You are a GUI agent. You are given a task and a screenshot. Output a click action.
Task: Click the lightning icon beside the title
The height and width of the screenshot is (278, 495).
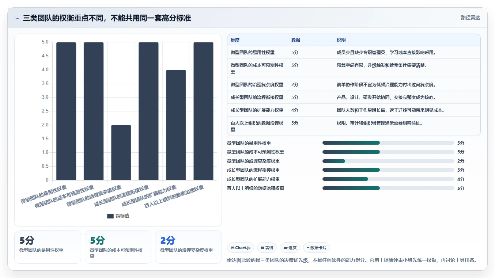click(17, 18)
